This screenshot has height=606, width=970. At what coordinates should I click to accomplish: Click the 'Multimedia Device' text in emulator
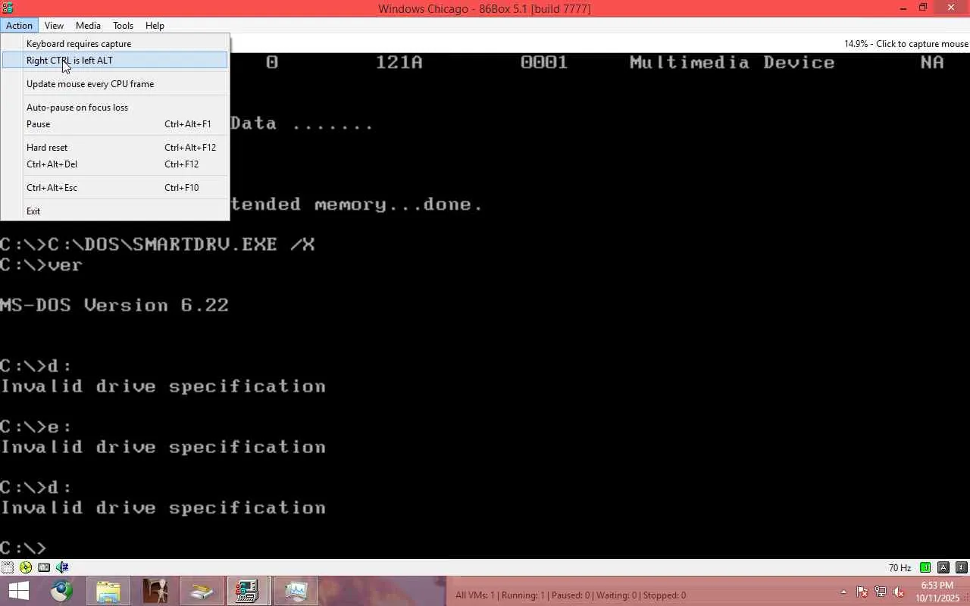732,63
